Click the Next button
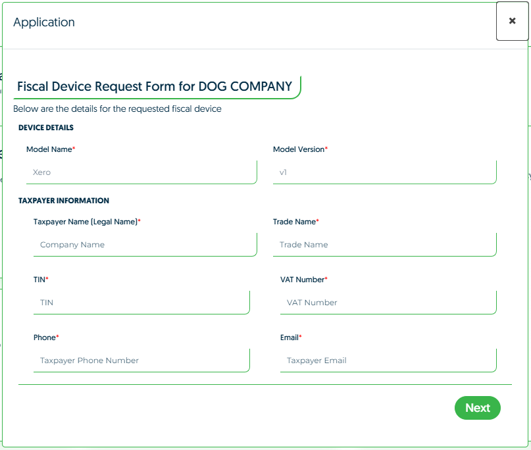 477,408
